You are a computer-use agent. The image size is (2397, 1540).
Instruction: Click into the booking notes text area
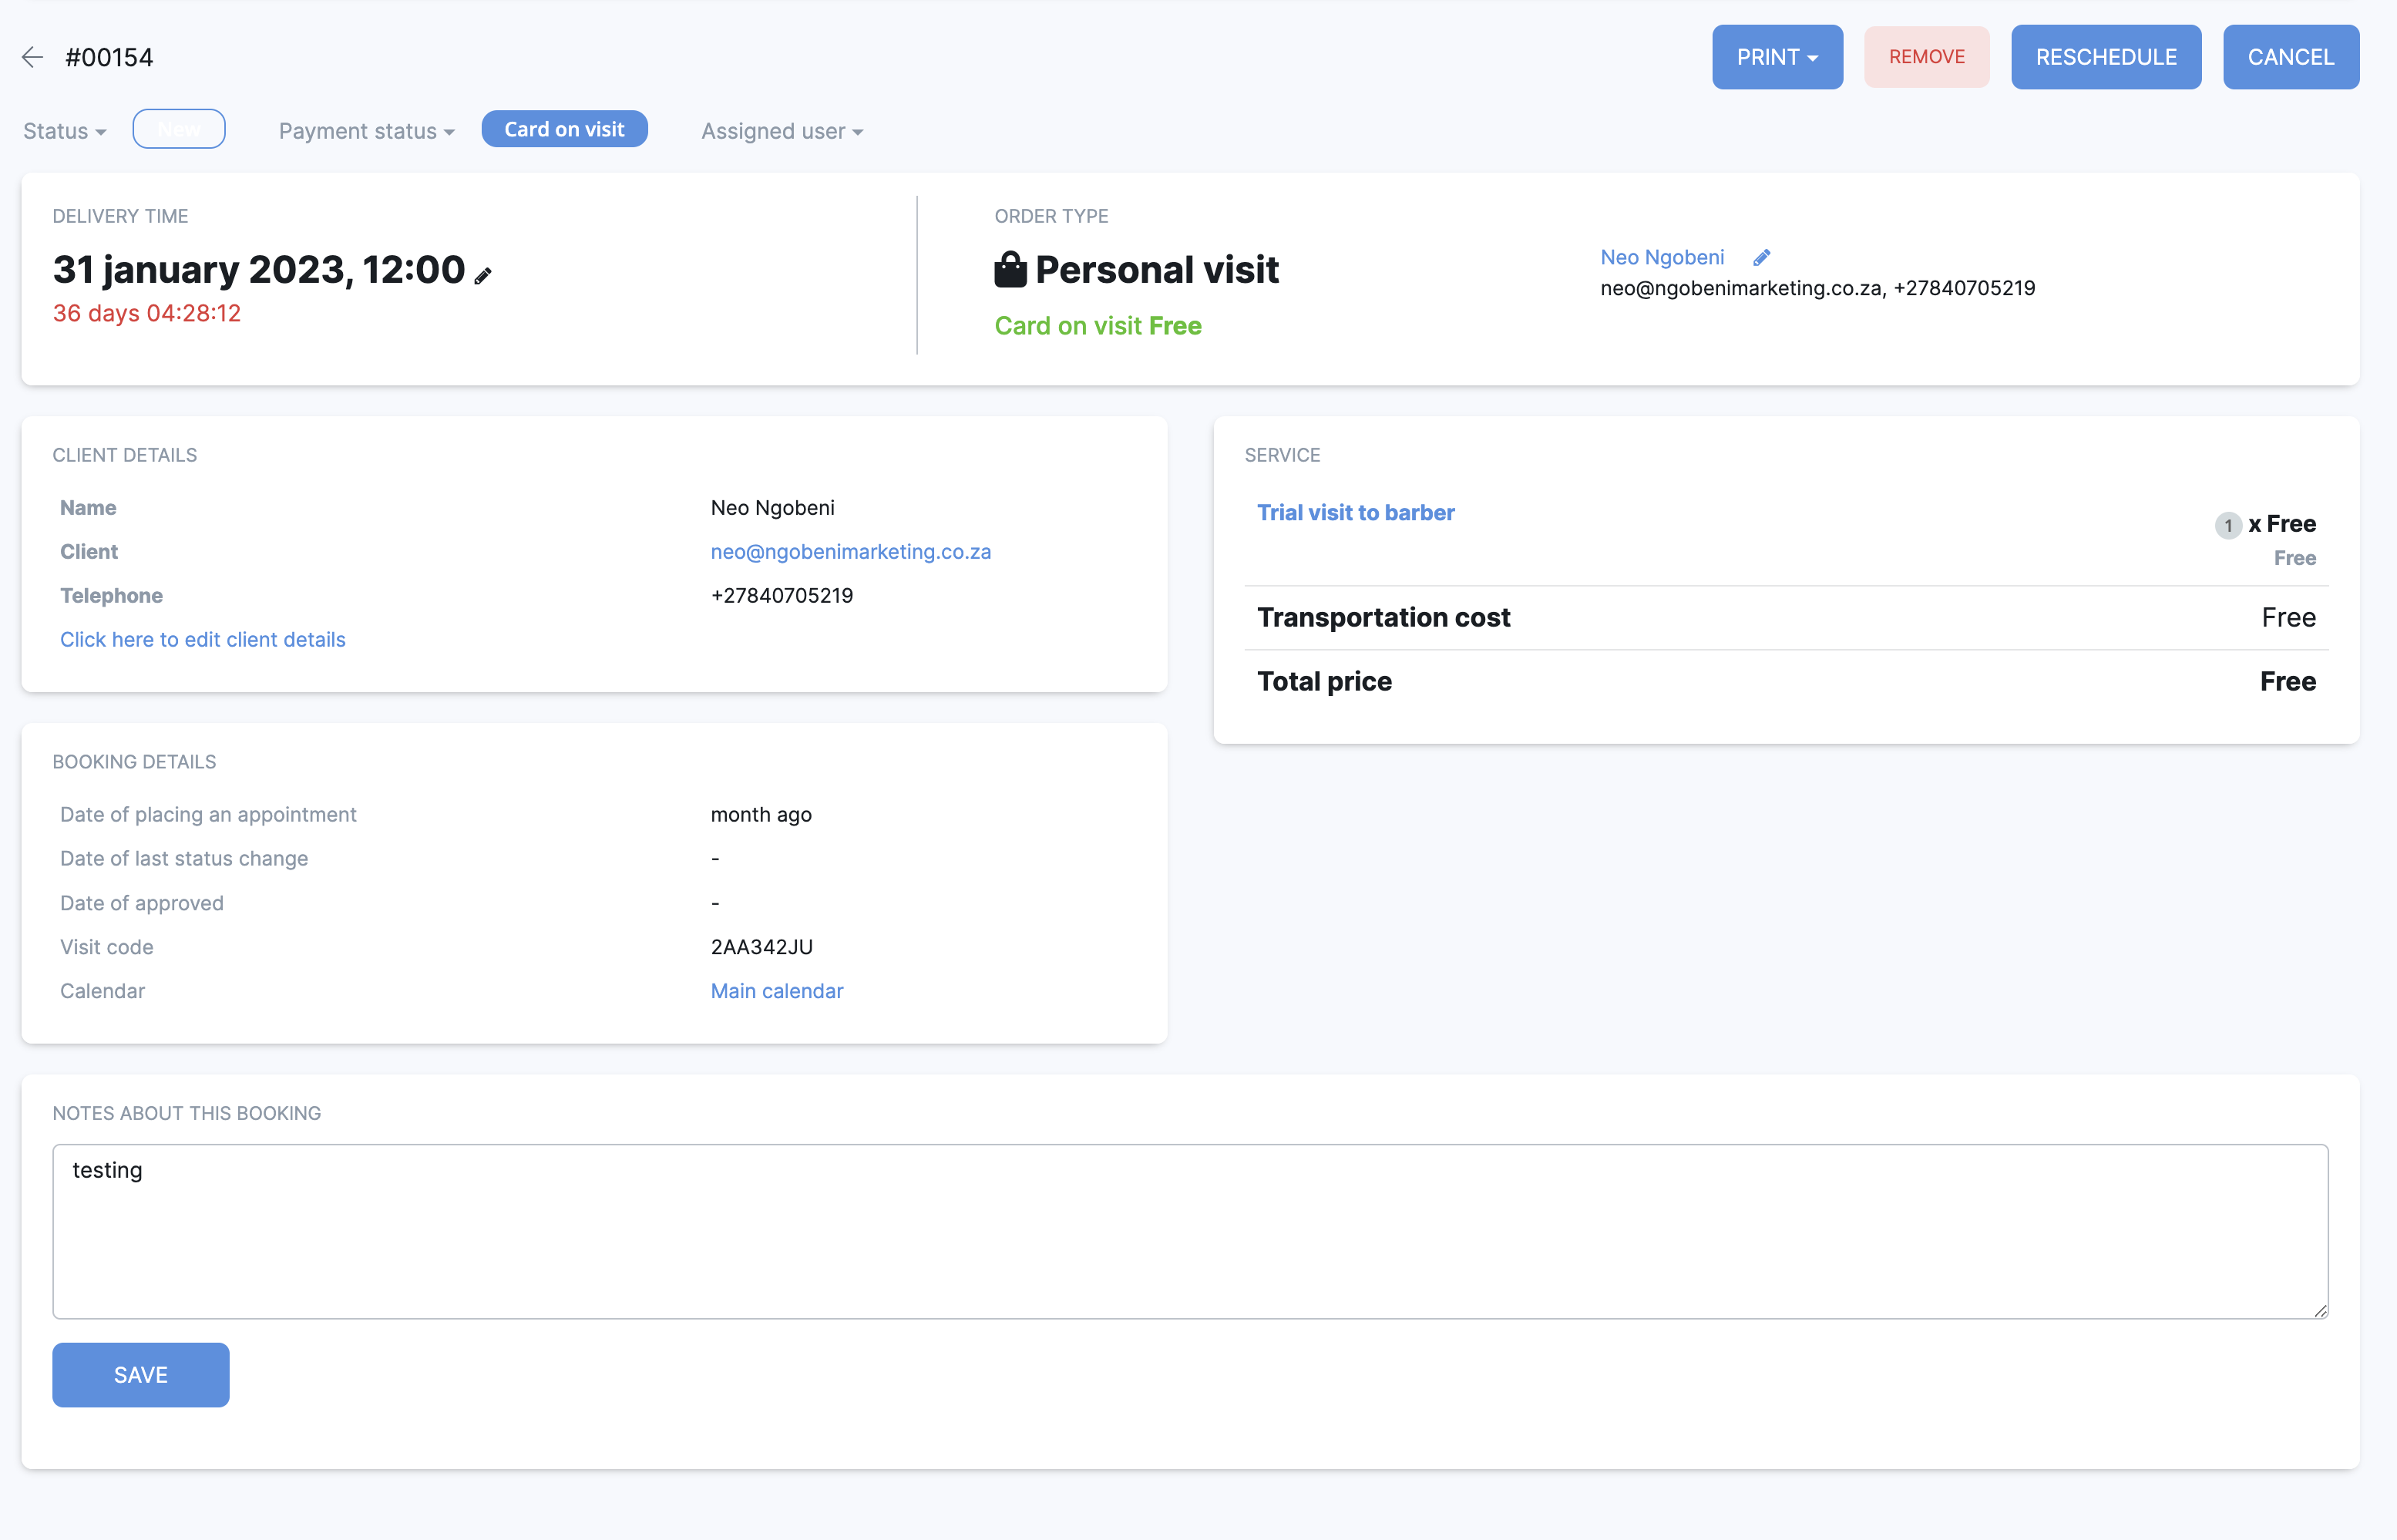click(1190, 1231)
